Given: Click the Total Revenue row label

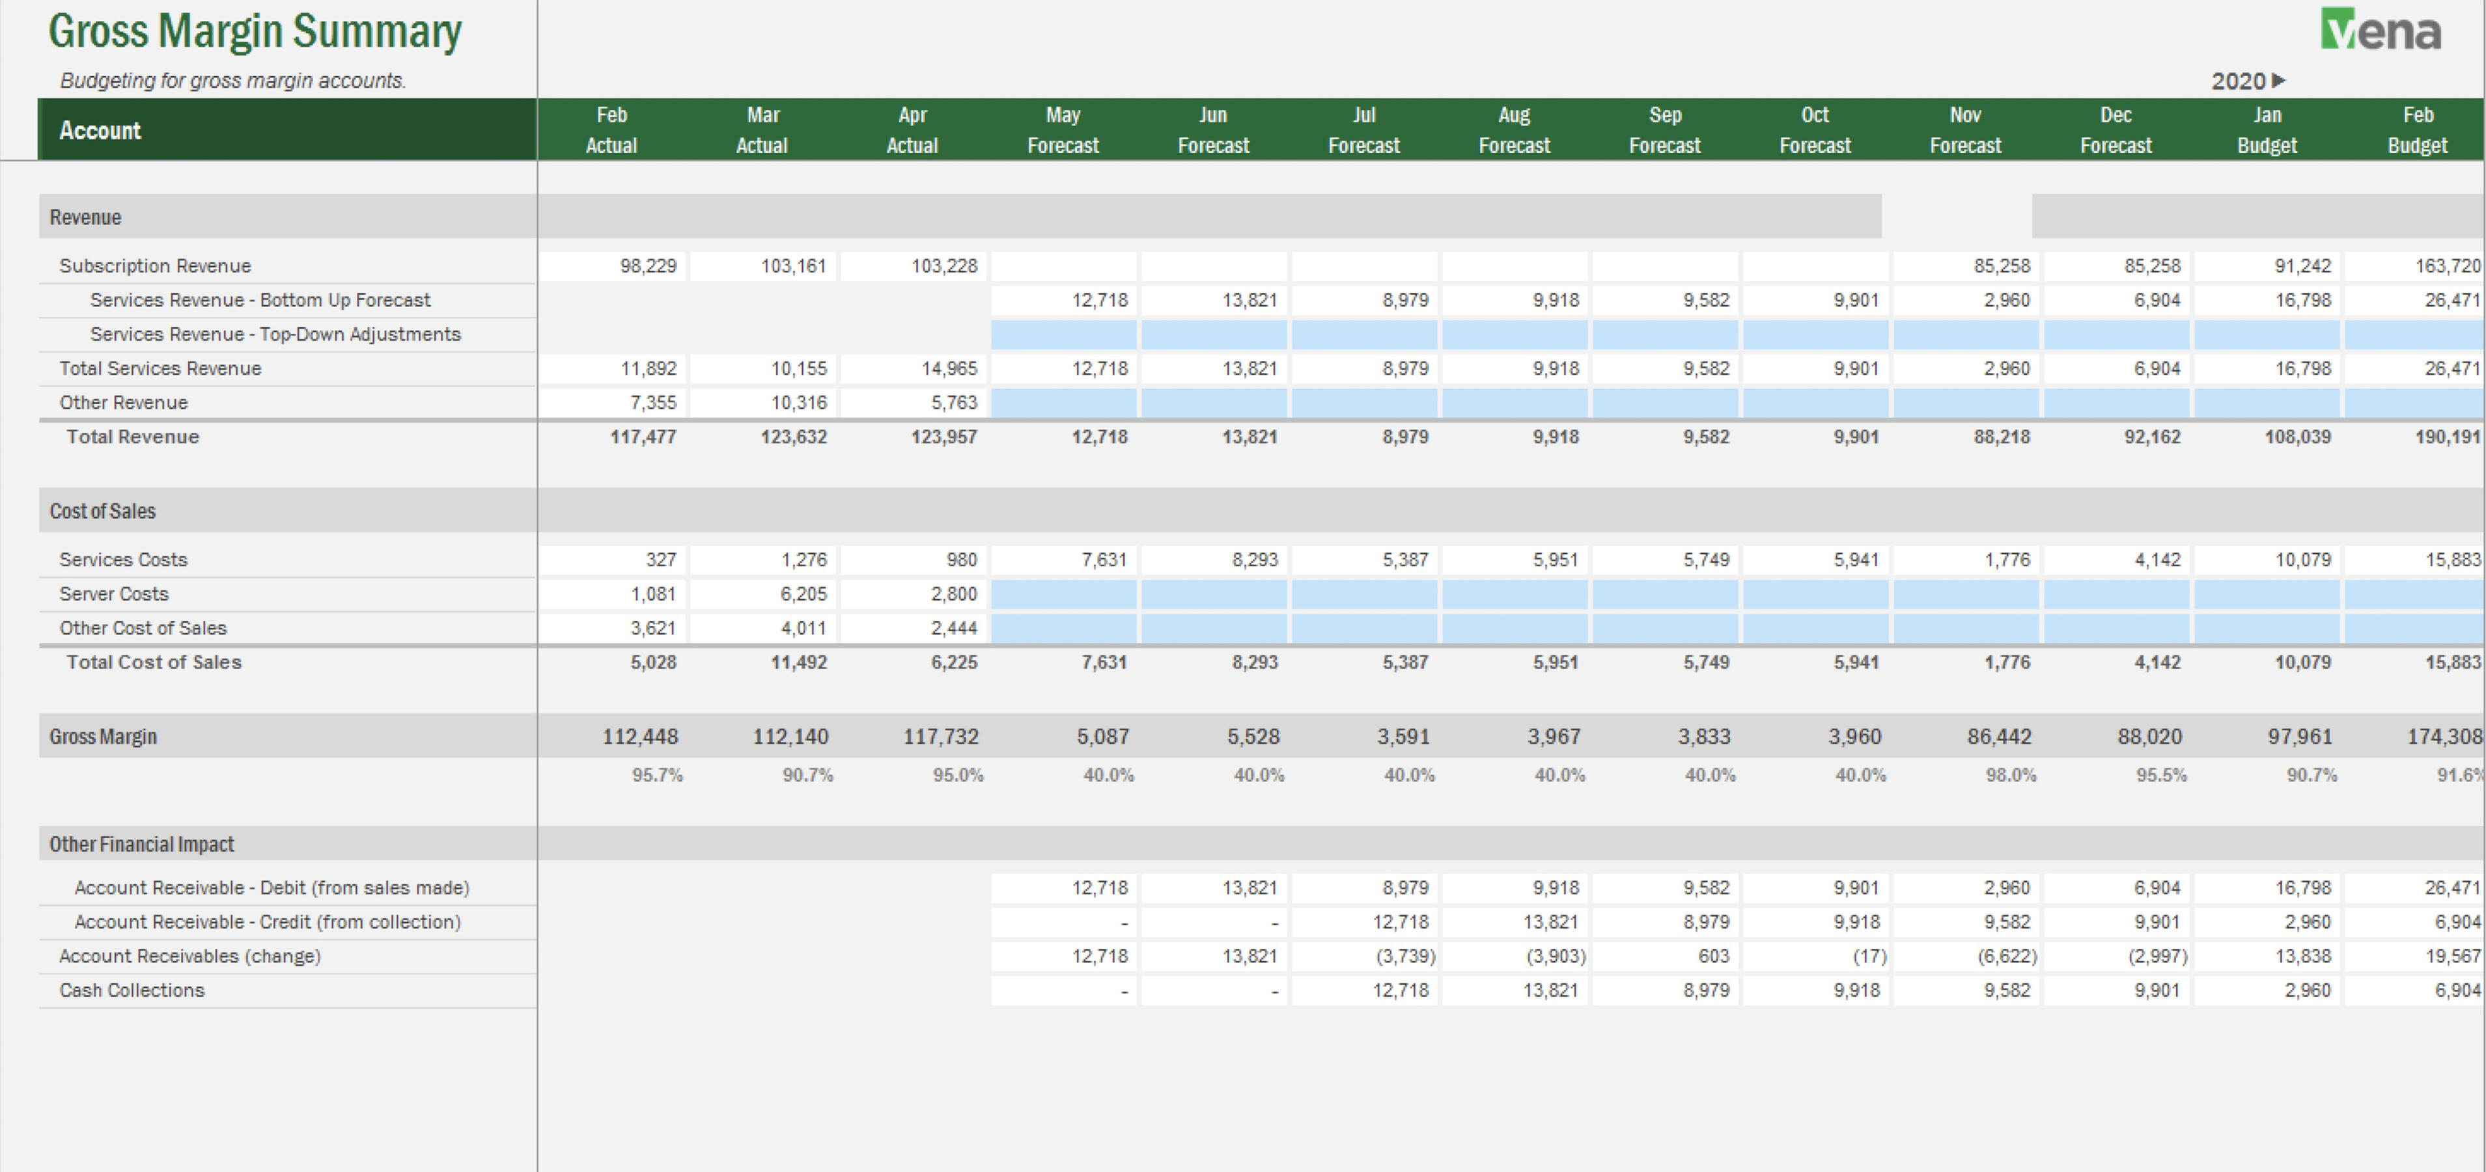Looking at the screenshot, I should coord(133,437).
